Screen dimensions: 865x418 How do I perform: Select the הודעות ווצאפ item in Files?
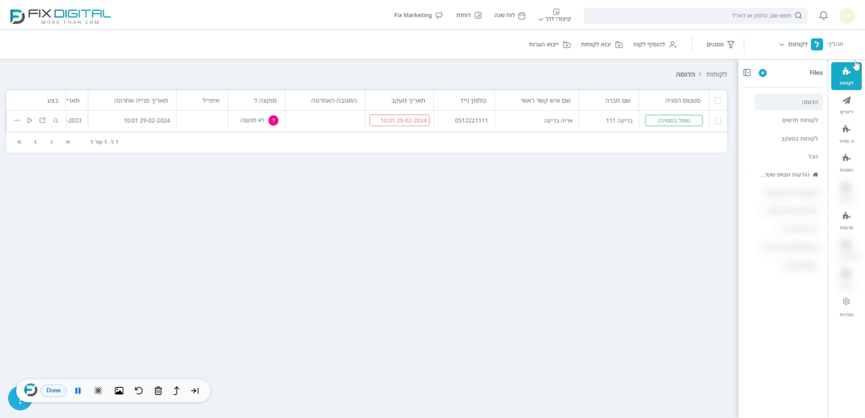pos(788,175)
